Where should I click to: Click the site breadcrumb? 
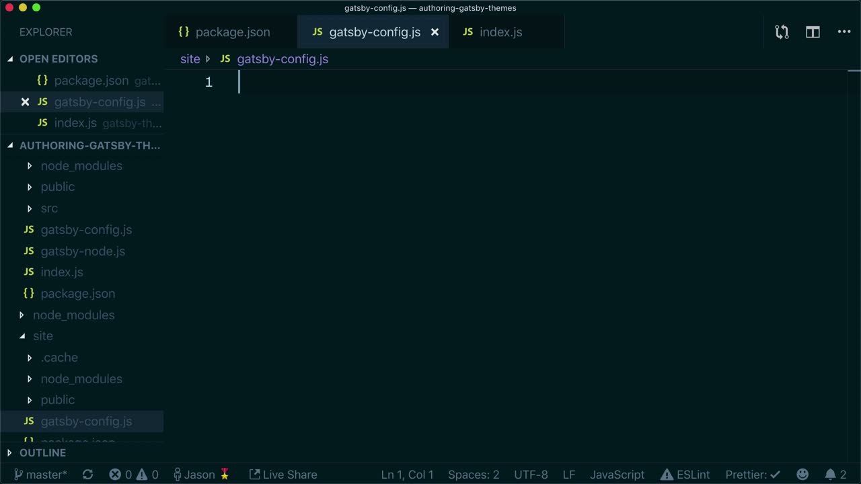[x=190, y=58]
